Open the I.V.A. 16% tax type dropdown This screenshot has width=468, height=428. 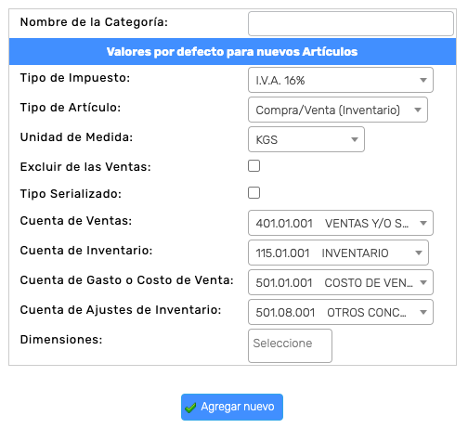pos(341,80)
